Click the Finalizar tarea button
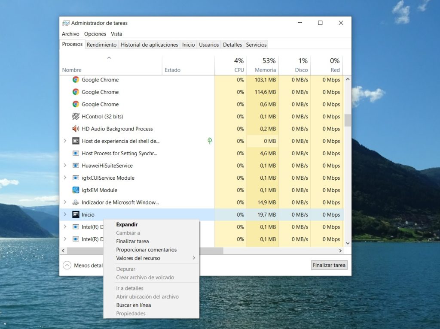Viewport: 440px width, 329px height. tap(329, 265)
